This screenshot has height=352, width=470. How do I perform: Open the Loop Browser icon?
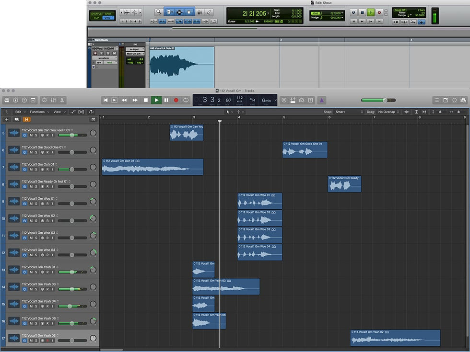click(454, 100)
